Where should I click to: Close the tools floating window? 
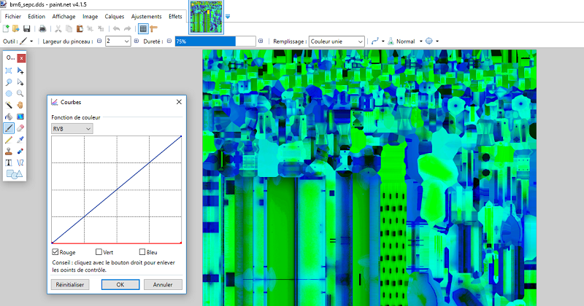[x=22, y=58]
